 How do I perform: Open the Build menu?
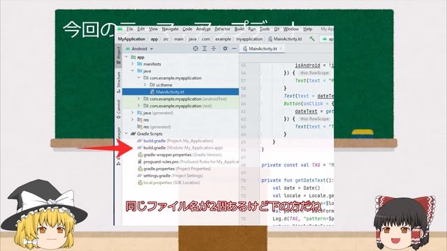pos(239,29)
